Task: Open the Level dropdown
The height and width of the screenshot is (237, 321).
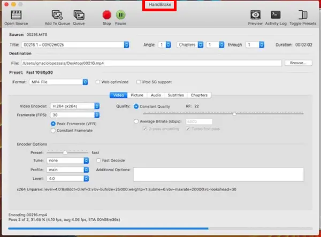Action: (67, 179)
